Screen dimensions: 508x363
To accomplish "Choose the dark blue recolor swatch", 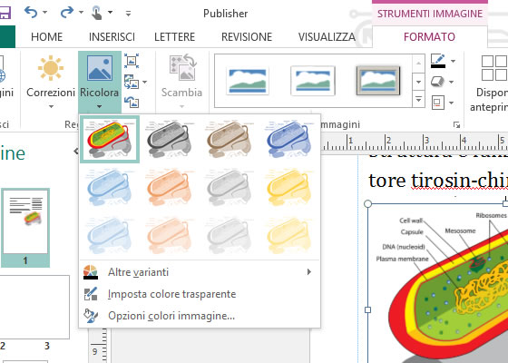I will tap(289, 140).
